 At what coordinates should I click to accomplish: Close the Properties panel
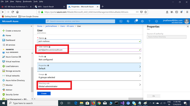pyautogui.click(x=188, y=26)
